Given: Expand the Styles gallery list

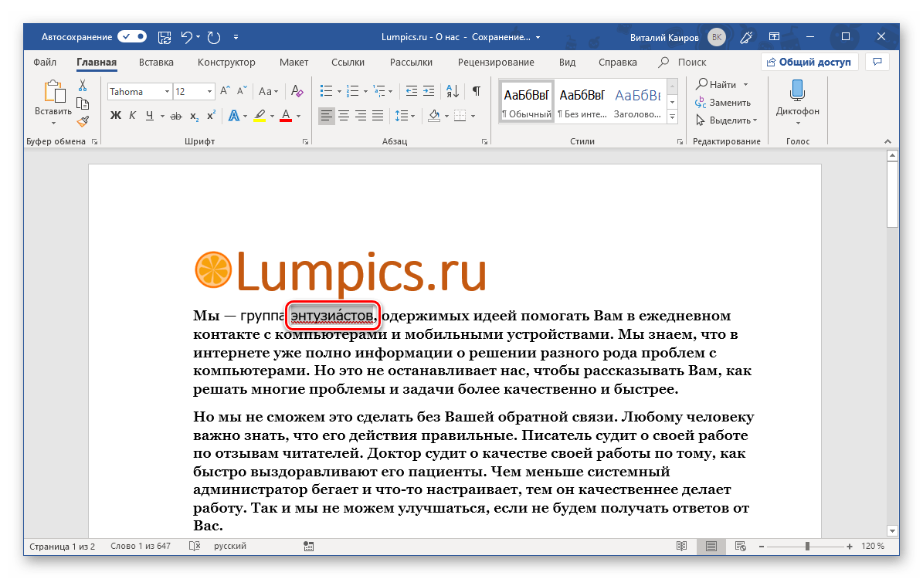Looking at the screenshot, I should coord(672,117).
